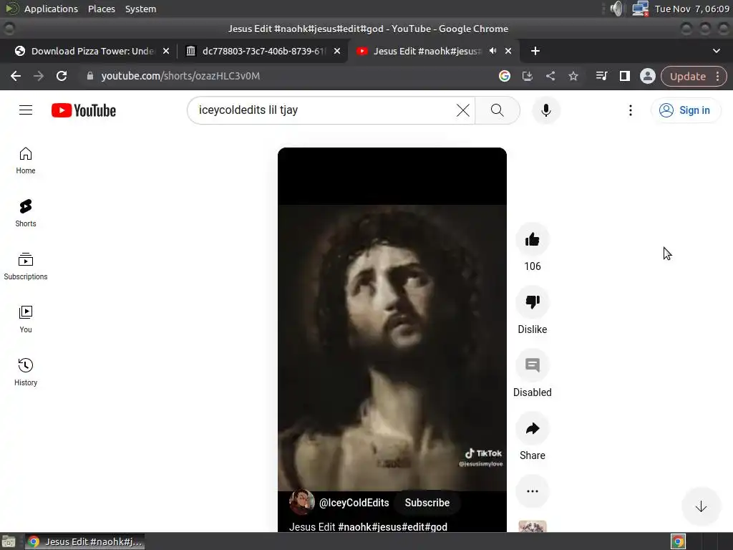Open the YouTube hamburger guide menu
Screen dimensions: 733x550
point(26,110)
